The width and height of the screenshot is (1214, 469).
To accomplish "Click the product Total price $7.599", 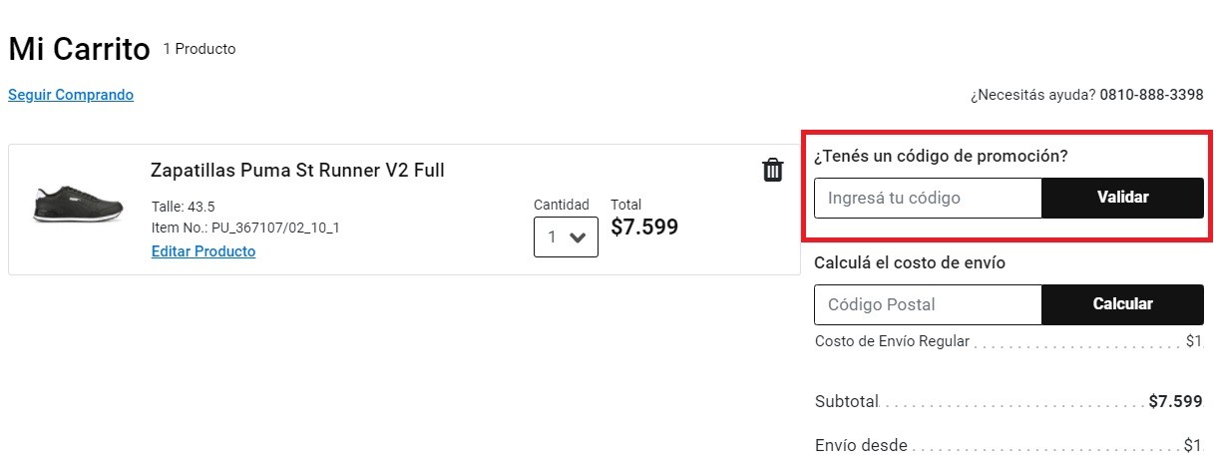I will (x=643, y=228).
